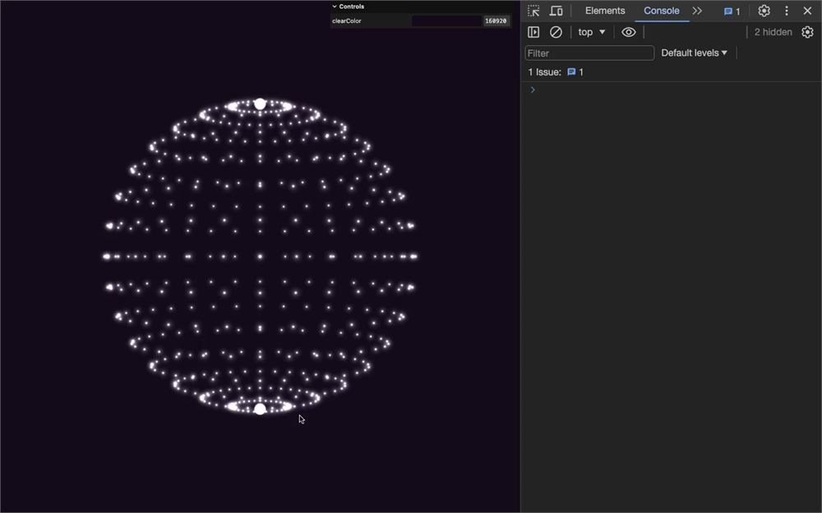Focus the console Filter field
Screen dimensions: 822x513
[589, 53]
